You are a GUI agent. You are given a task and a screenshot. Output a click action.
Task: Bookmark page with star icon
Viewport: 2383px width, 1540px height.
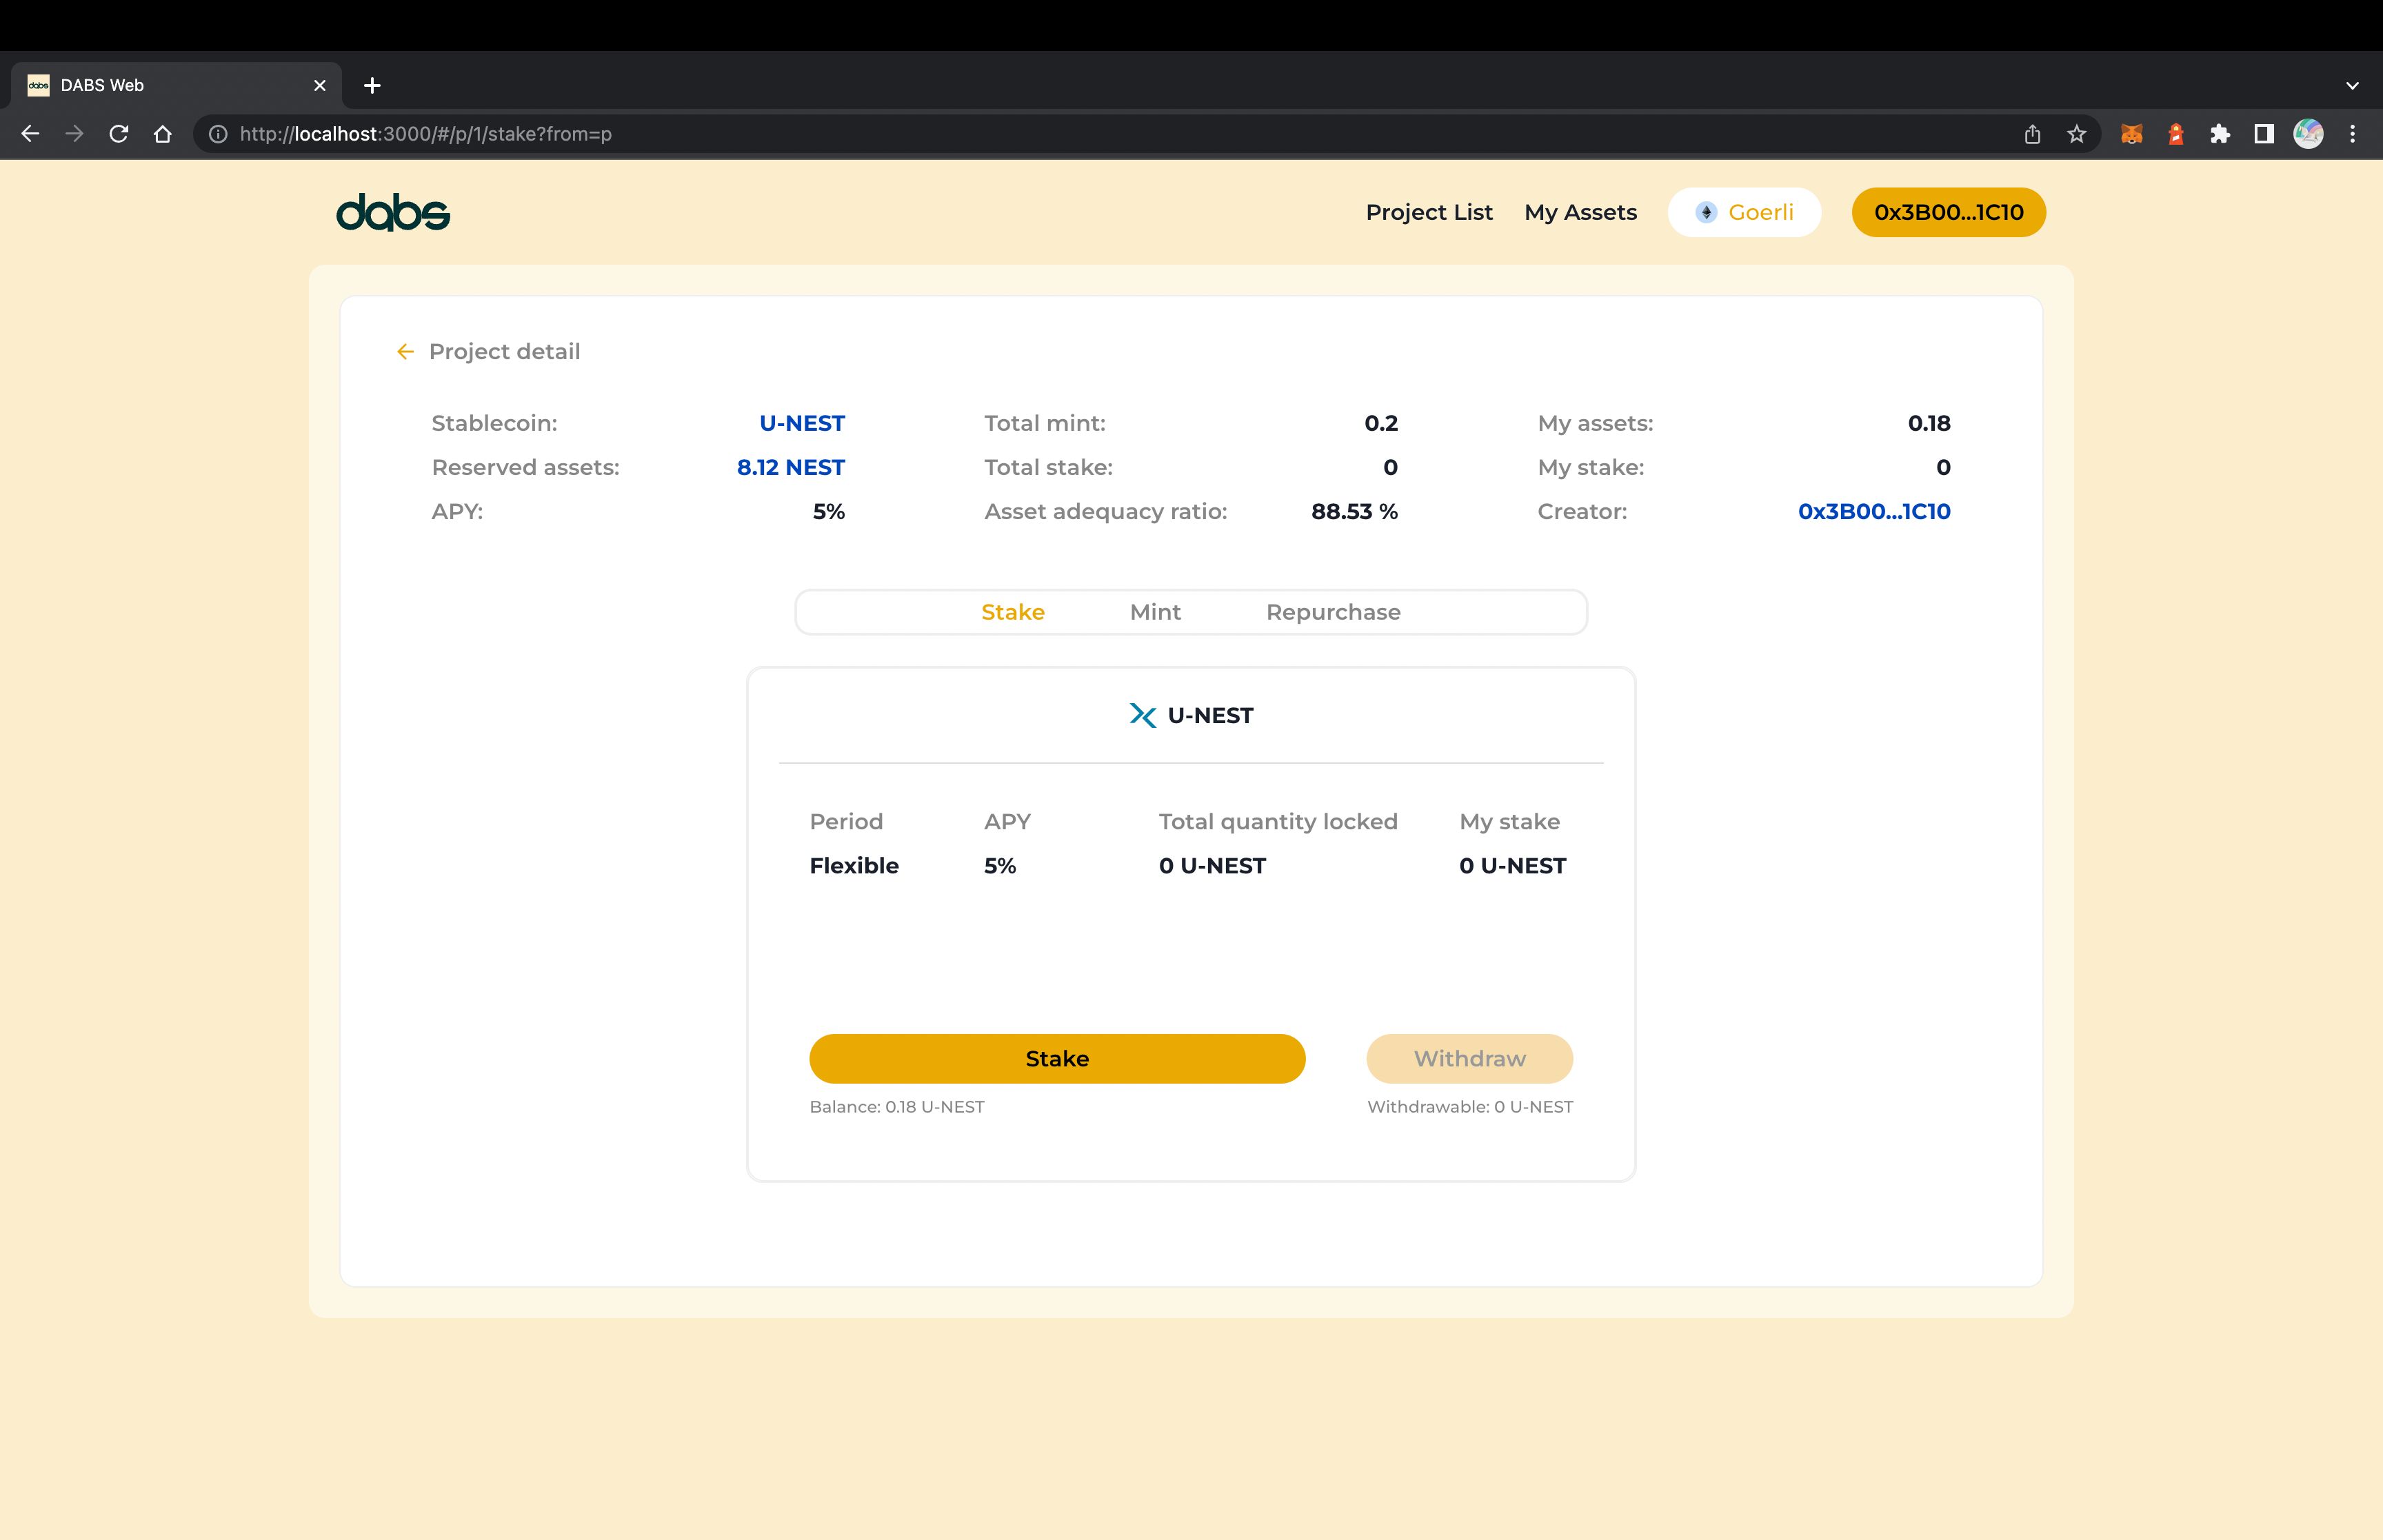tap(2077, 134)
